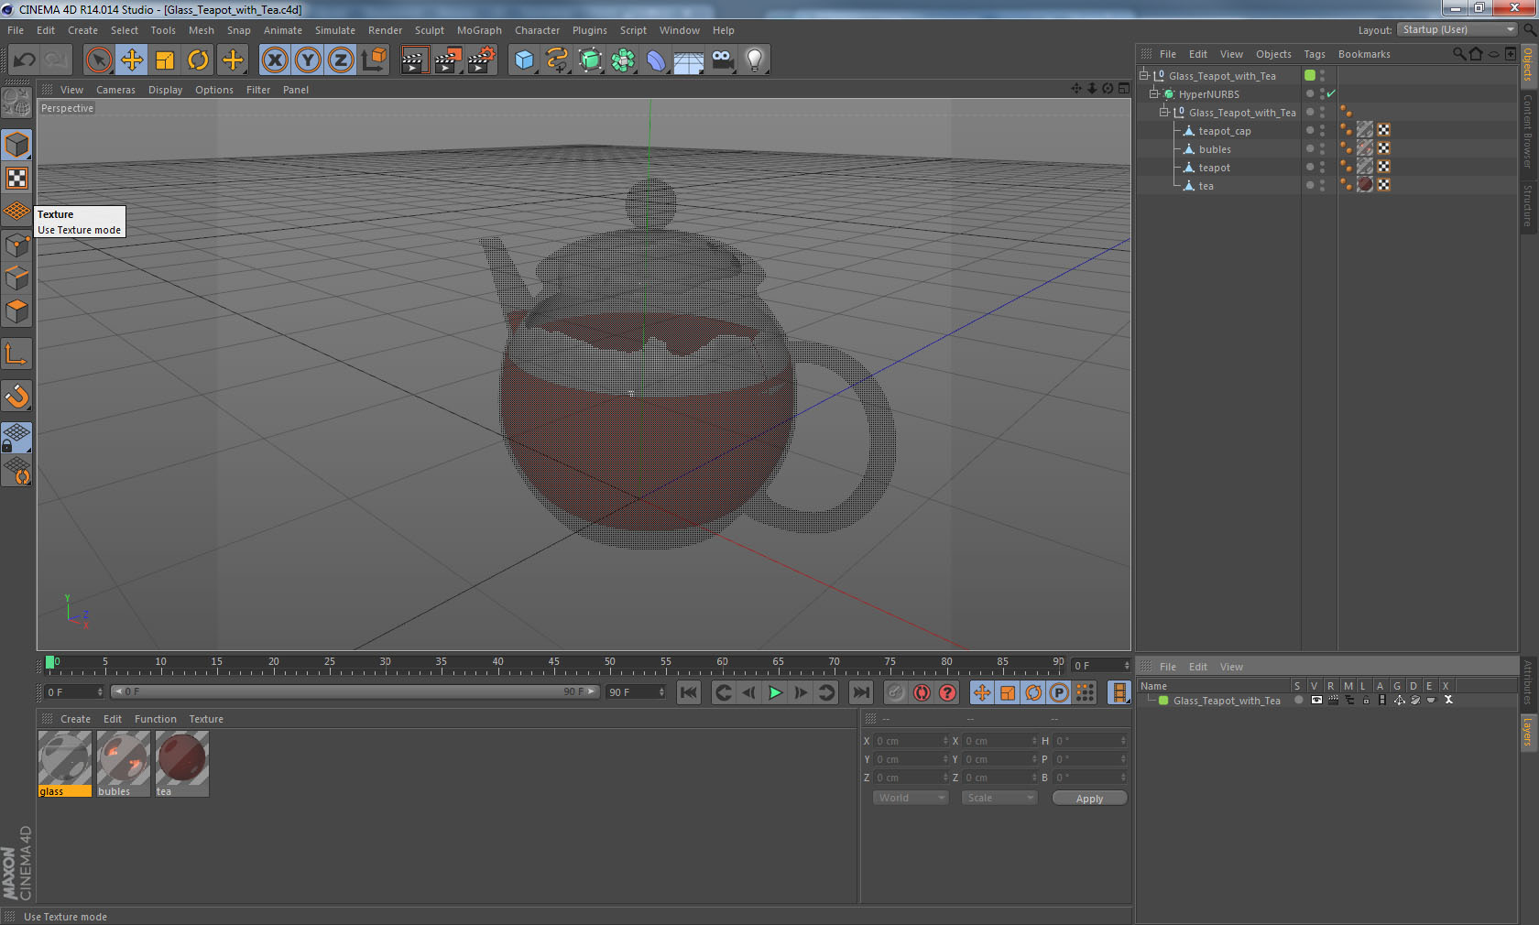Open the Character menu
Viewport: 1539px width, 925px height.
point(537,30)
